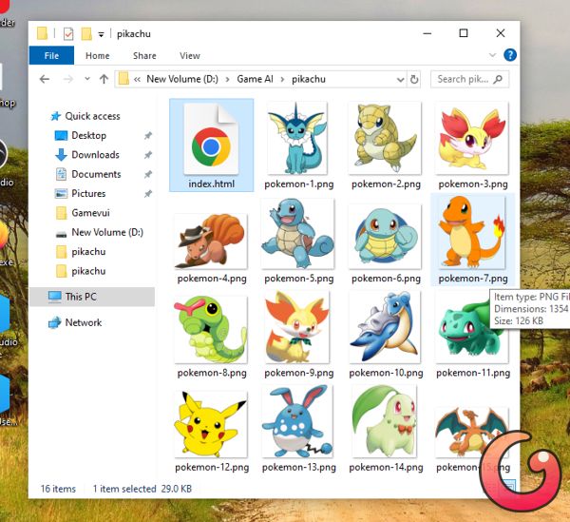
Task: Open the Share ribbon tab
Action: (144, 56)
